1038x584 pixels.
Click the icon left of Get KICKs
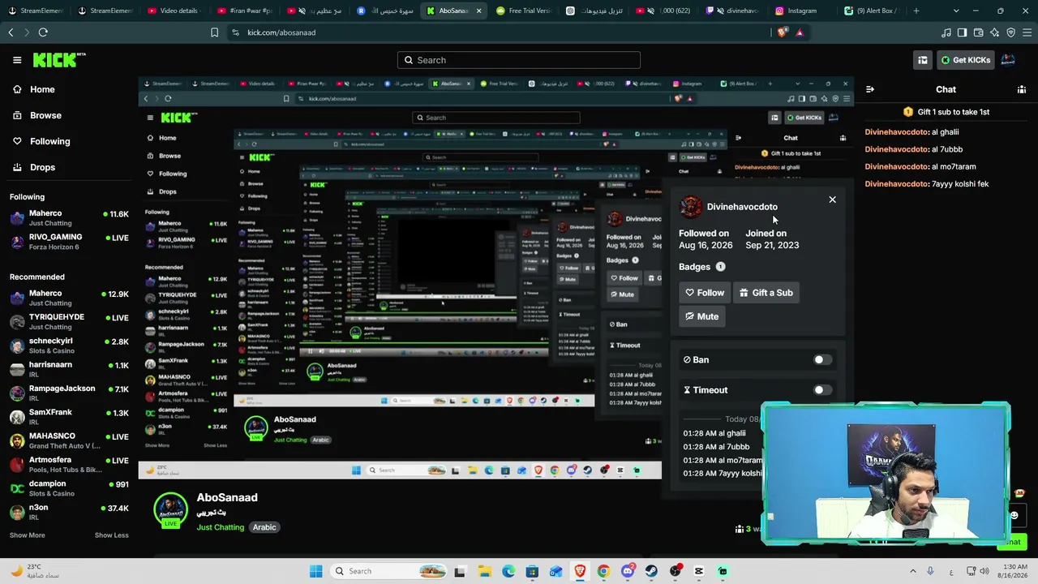tap(923, 60)
